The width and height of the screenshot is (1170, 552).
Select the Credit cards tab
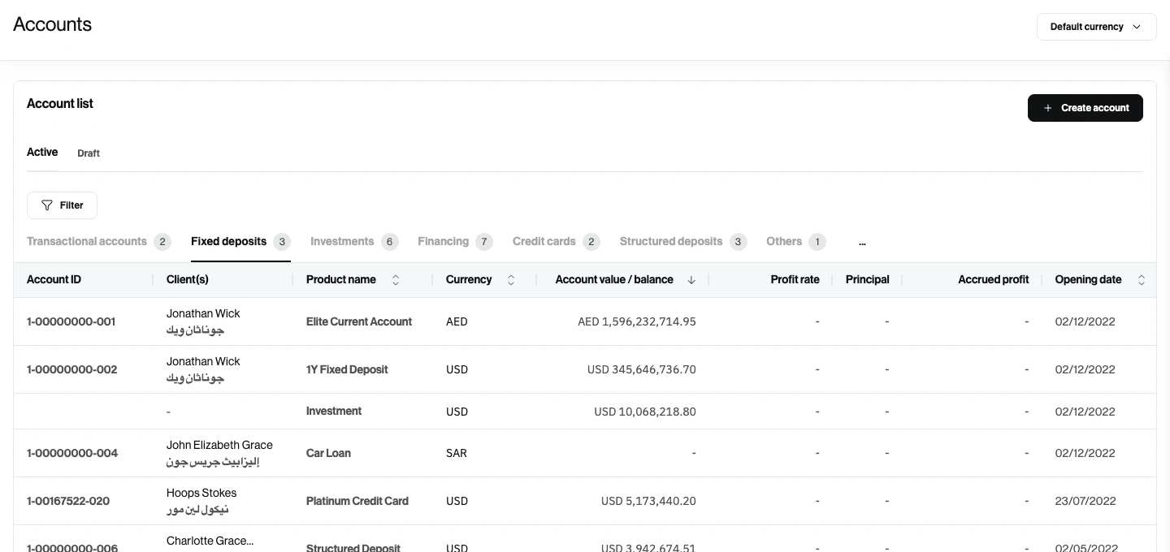click(x=556, y=242)
